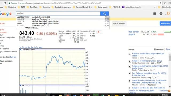Select AMBUJA ELEC. suggestion
This screenshot has height=96, width=171.
(63, 28)
